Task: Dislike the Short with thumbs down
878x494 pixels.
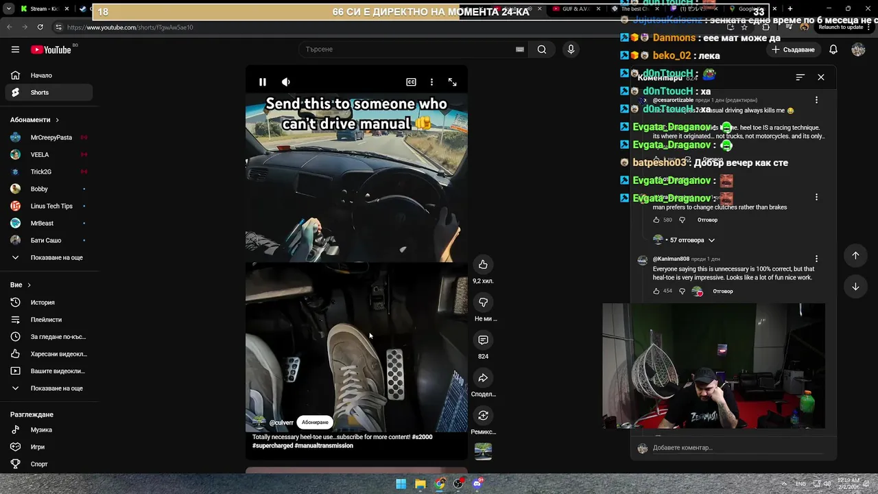Action: click(483, 303)
